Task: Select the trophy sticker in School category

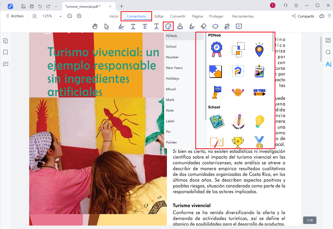Action: pyautogui.click(x=238, y=142)
